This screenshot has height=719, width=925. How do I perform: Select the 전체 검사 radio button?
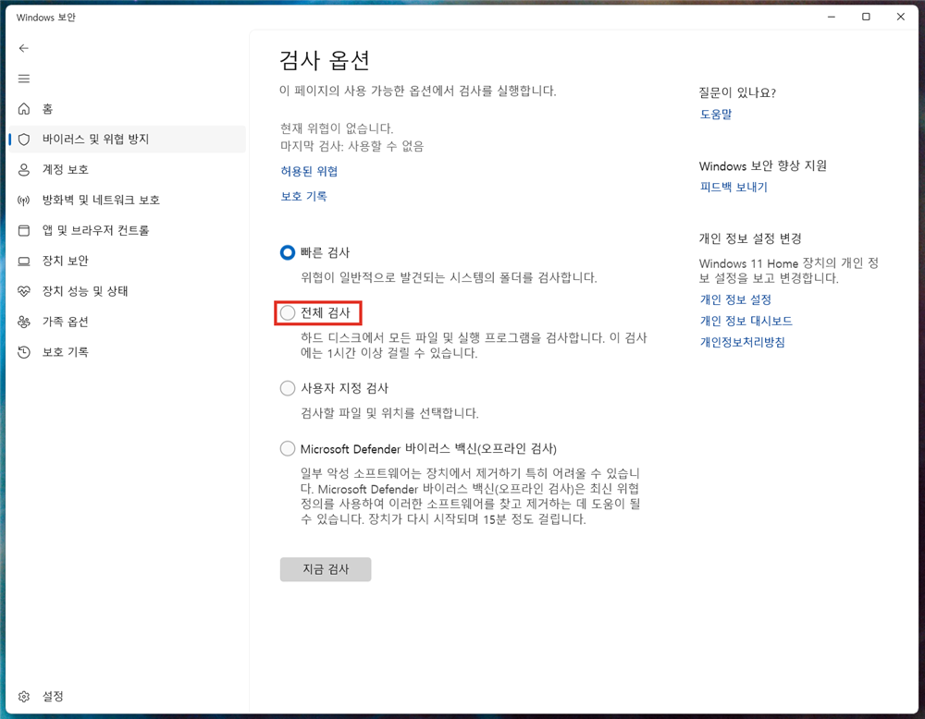(288, 313)
